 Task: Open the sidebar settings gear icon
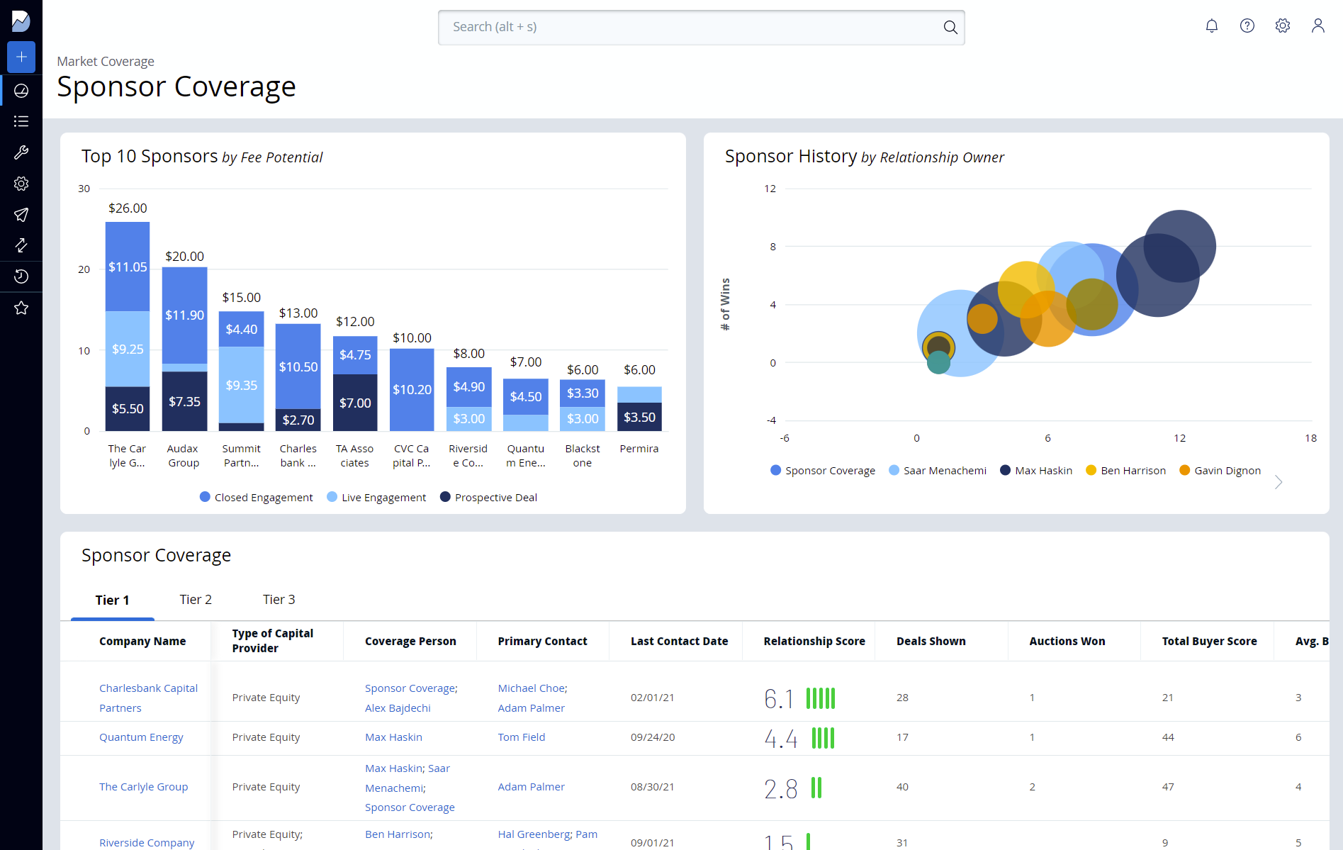coord(21,184)
